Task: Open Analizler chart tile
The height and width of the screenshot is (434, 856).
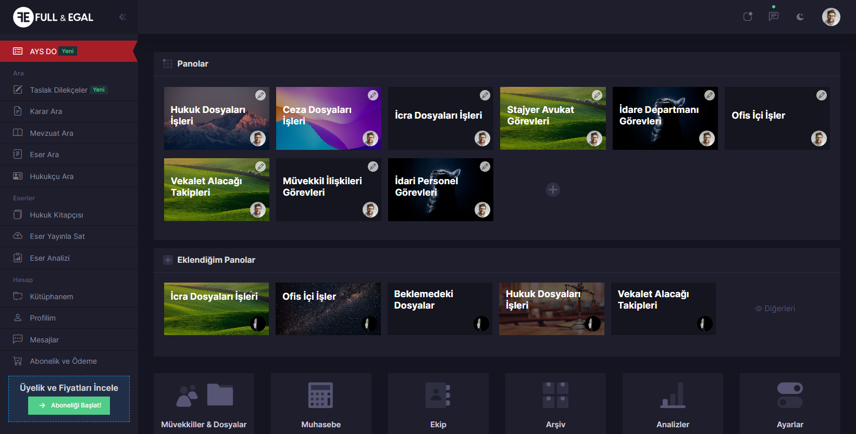Action: [x=673, y=403]
